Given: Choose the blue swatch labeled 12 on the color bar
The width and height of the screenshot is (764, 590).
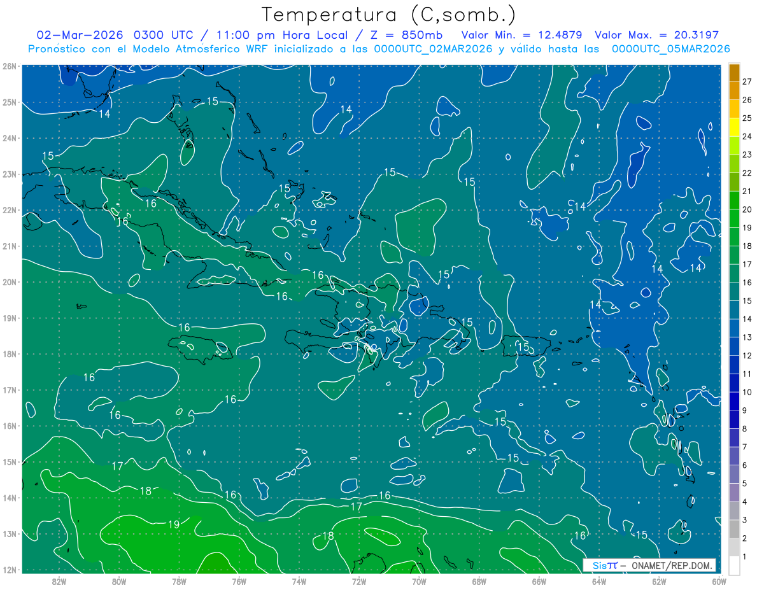Looking at the screenshot, I should click(734, 347).
